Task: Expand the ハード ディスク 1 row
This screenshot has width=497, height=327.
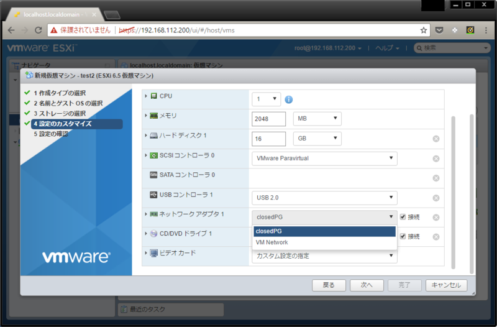Action: (146, 136)
